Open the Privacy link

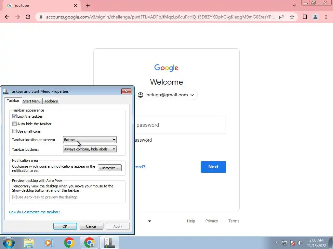(211, 221)
